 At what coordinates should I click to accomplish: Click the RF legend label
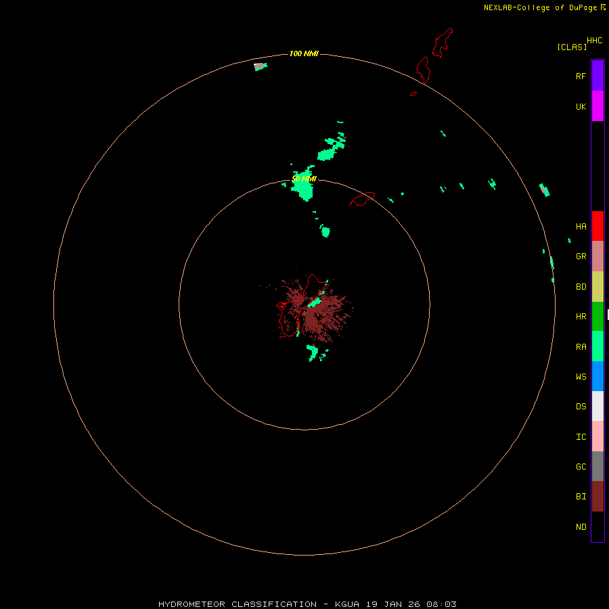581,76
